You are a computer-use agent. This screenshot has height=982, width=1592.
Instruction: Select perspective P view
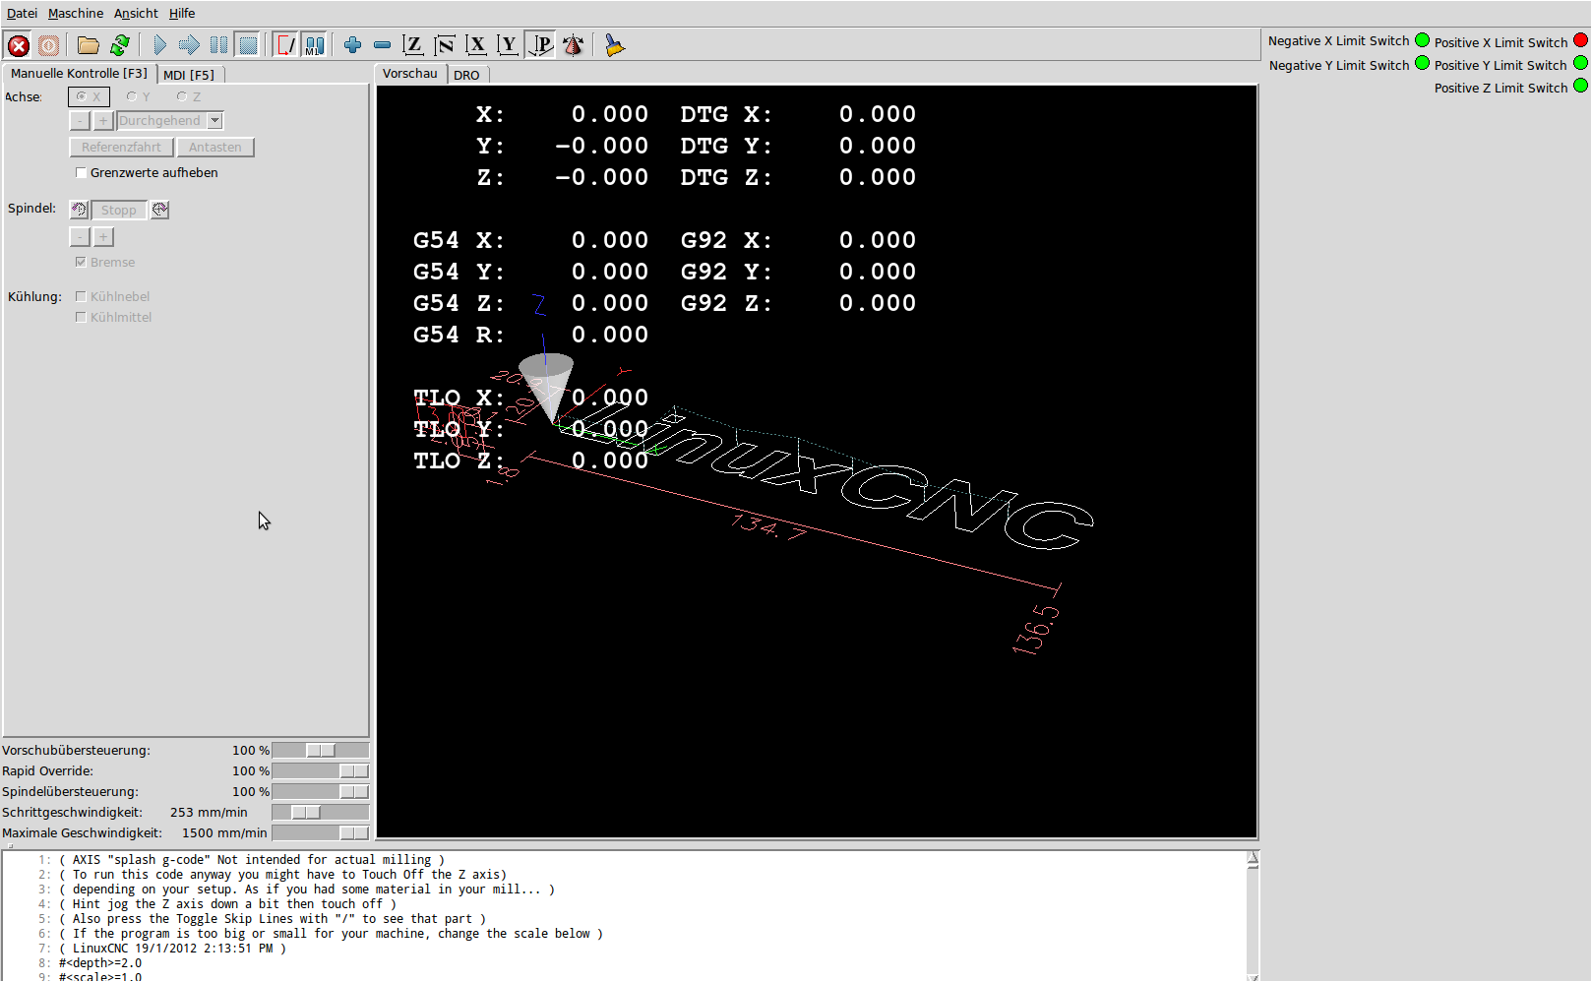(x=540, y=45)
